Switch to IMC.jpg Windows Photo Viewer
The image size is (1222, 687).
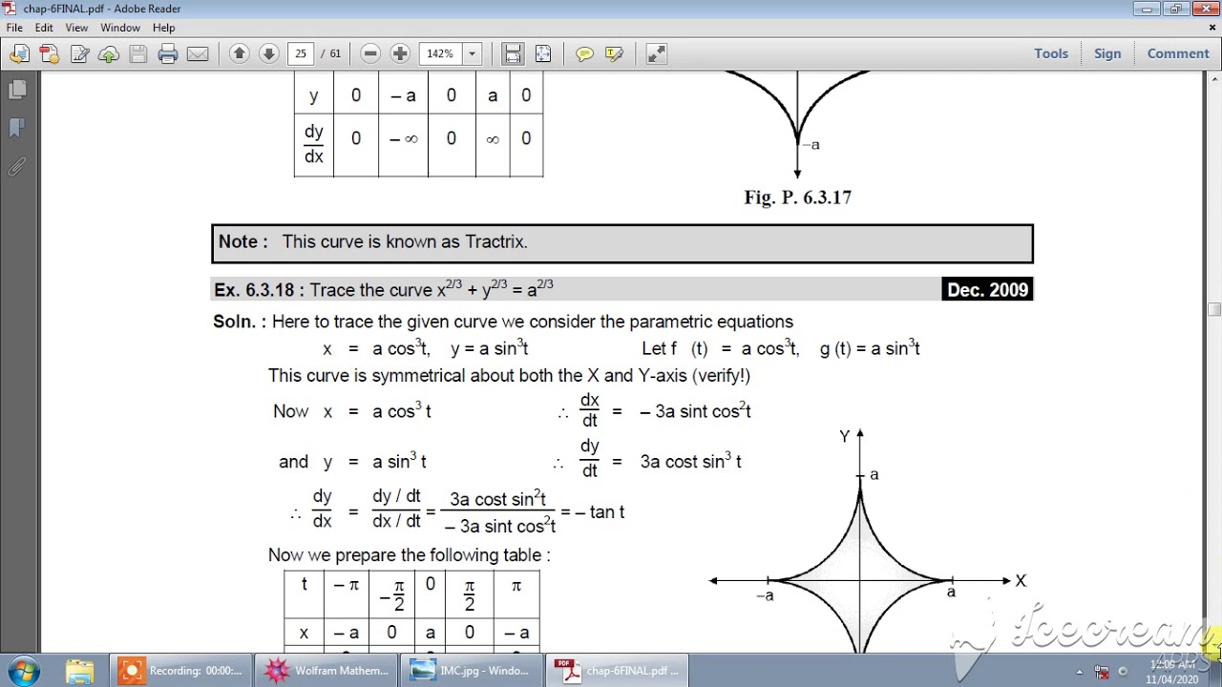pyautogui.click(x=472, y=671)
